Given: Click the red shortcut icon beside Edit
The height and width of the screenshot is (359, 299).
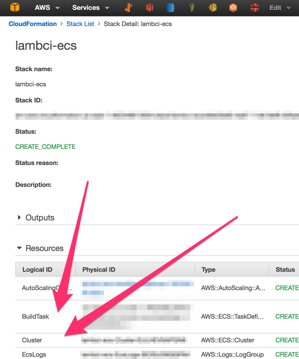Looking at the screenshot, I should coord(255,8).
